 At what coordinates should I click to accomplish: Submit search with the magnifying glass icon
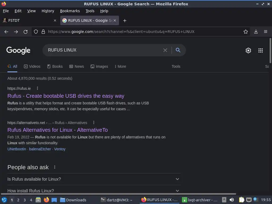point(178,50)
